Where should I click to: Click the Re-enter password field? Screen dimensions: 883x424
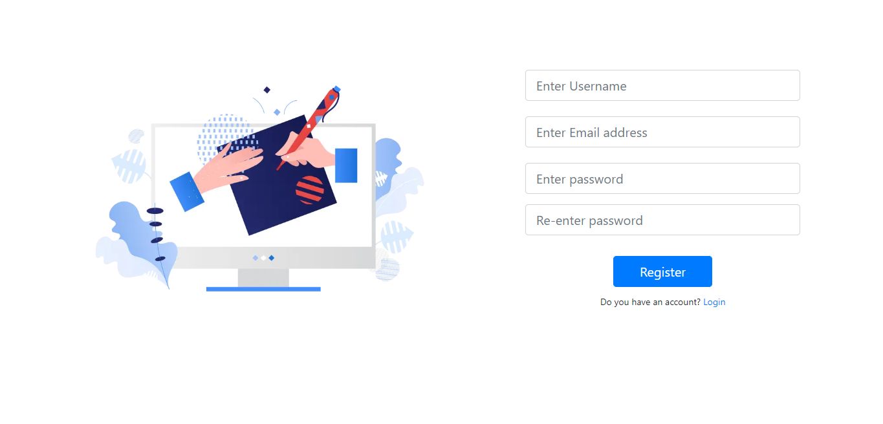[x=662, y=220]
